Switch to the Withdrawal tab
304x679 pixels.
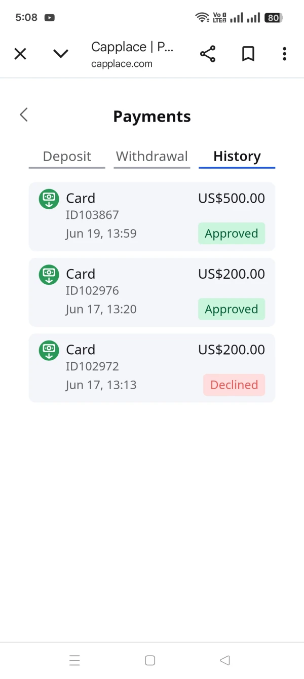152,157
